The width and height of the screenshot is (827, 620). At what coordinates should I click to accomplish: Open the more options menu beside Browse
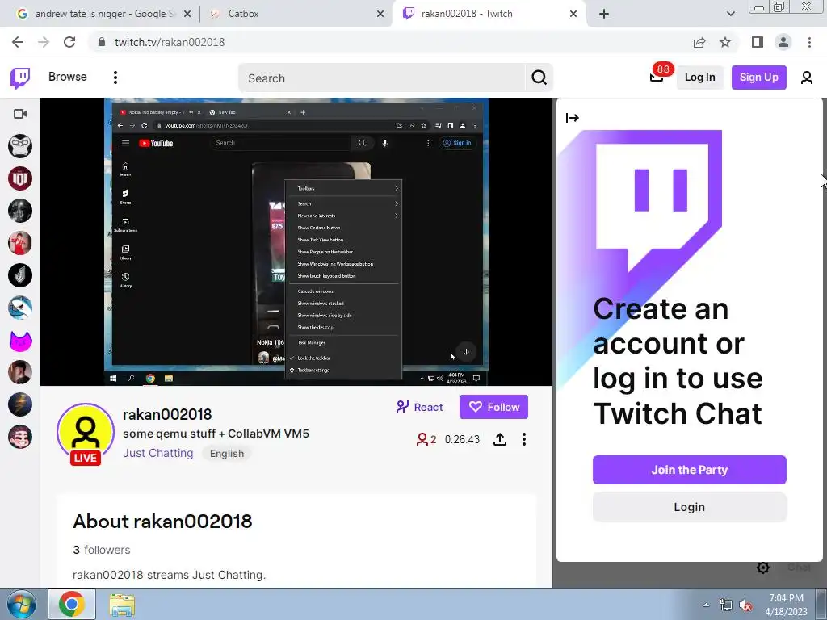click(x=115, y=77)
